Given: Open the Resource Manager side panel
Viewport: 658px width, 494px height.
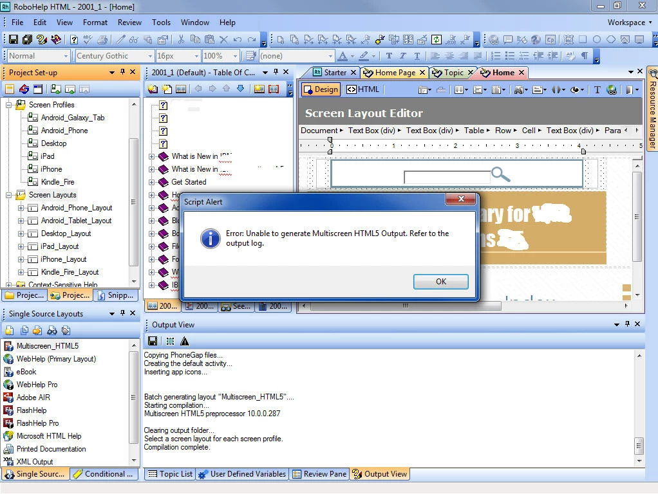Looking at the screenshot, I should click(653, 109).
